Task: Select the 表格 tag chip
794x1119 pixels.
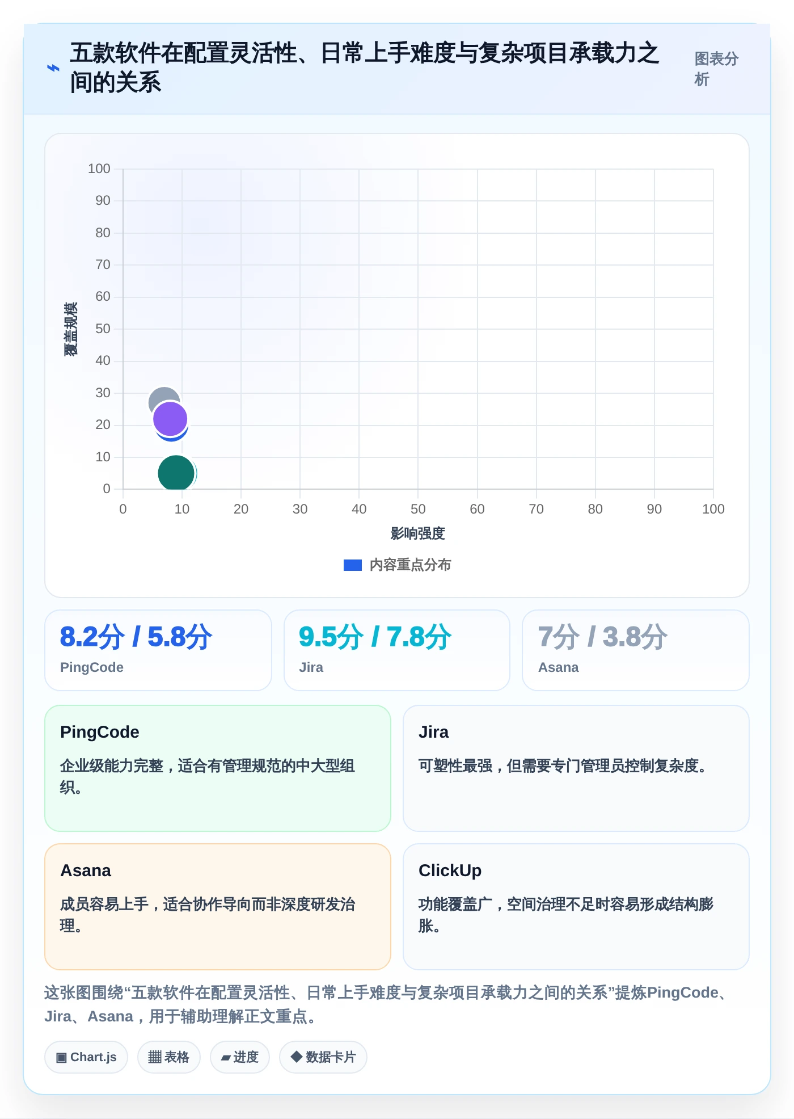Action: [169, 1057]
